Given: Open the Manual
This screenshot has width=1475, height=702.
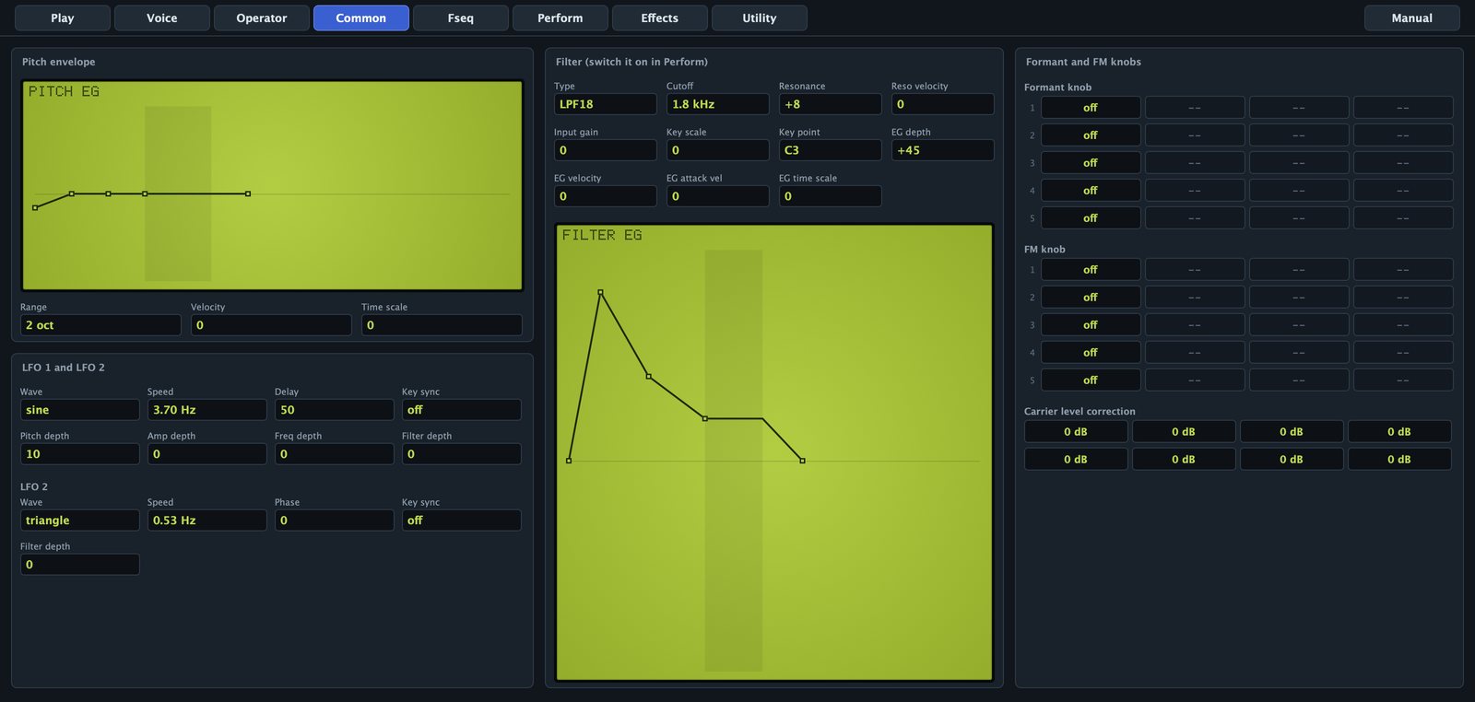Looking at the screenshot, I should pos(1412,18).
